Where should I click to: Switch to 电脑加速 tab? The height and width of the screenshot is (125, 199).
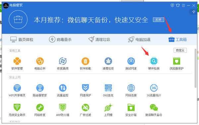tap(139, 40)
